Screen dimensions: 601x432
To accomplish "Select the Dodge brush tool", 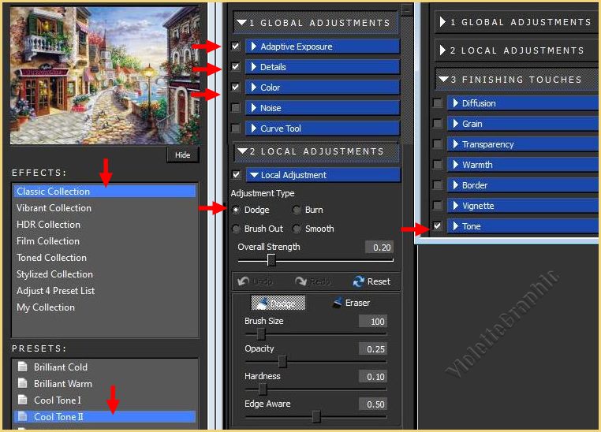I will point(237,210).
